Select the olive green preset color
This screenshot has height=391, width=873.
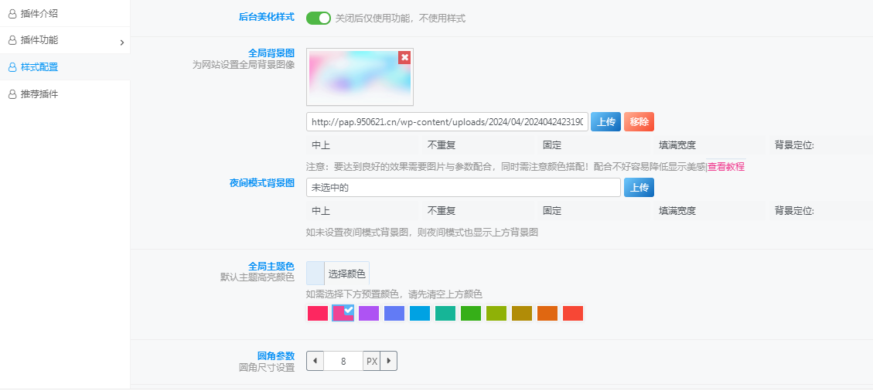point(496,313)
